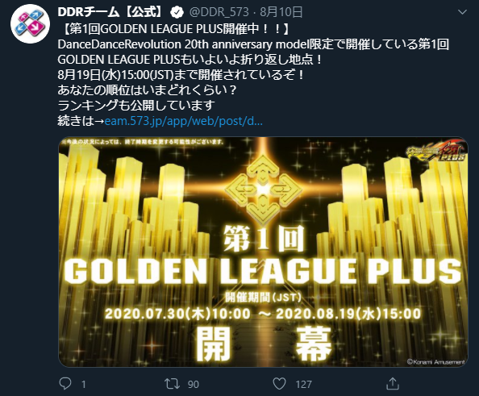Click the golden arrow emblem in the image
Viewport: 479px width, 396px height.
262,190
